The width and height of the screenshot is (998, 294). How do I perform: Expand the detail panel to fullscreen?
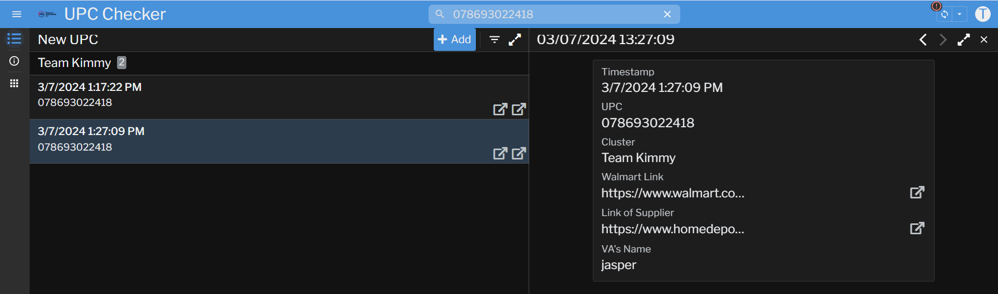964,39
